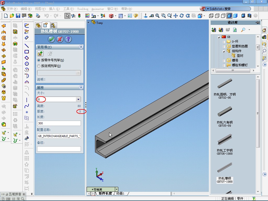Click the Line sketch tool
Screen dimensions: 268x201
[x=27, y=46]
